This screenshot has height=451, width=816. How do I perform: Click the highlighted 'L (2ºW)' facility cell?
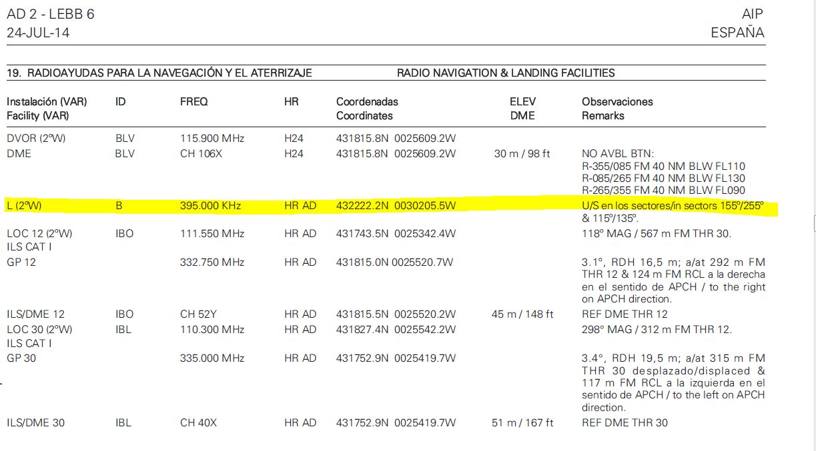tap(24, 206)
